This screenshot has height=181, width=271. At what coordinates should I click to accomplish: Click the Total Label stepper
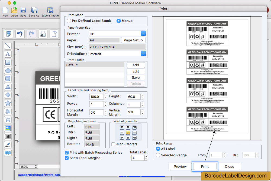click(146, 158)
